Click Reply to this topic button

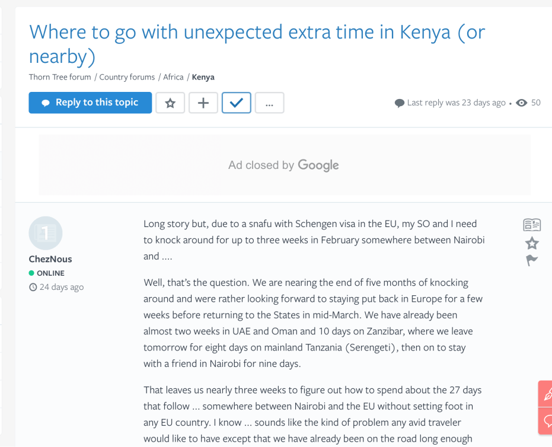(90, 103)
